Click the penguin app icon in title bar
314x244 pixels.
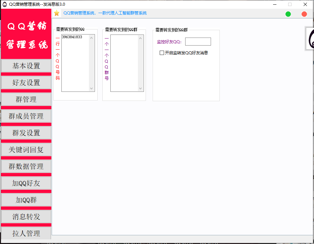[x=5, y=4]
